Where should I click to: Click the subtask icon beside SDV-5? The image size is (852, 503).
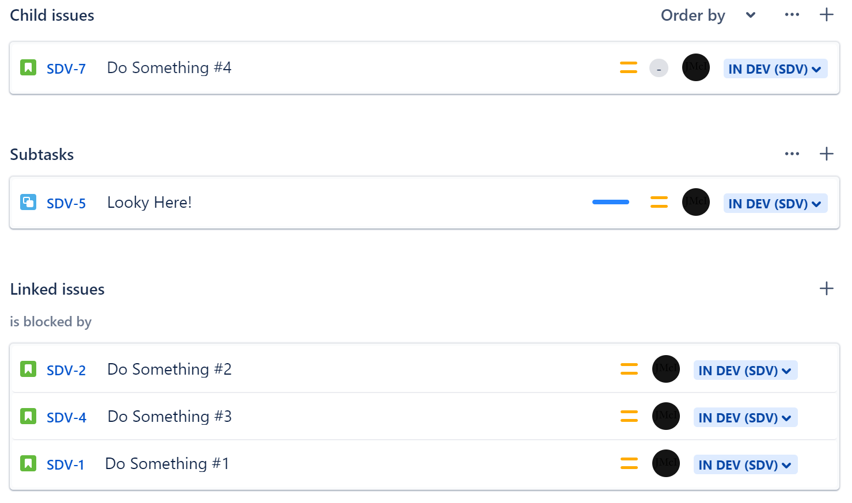[x=28, y=202]
